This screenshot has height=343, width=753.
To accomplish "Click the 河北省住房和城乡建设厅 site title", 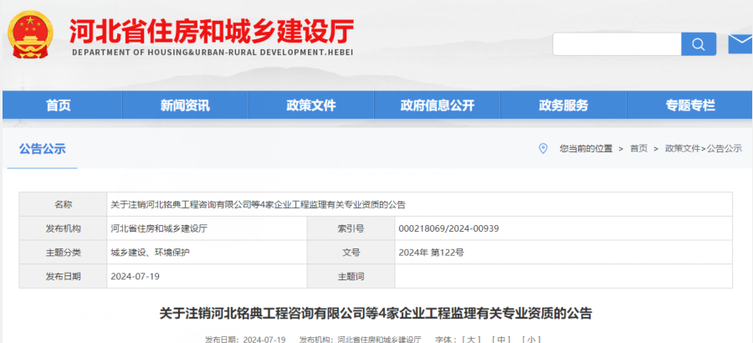I will point(212,31).
